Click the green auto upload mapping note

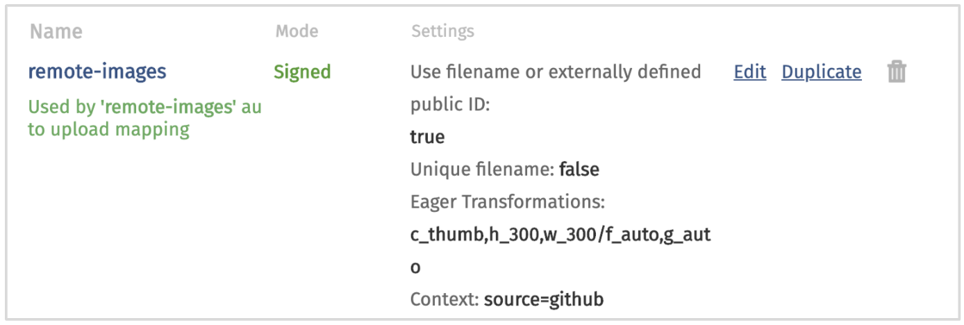coord(144,108)
